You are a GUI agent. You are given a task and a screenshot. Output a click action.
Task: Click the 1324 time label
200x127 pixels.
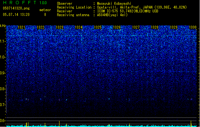click(79, 27)
